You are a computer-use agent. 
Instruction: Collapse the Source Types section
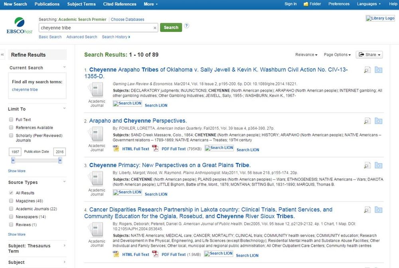[64, 181]
